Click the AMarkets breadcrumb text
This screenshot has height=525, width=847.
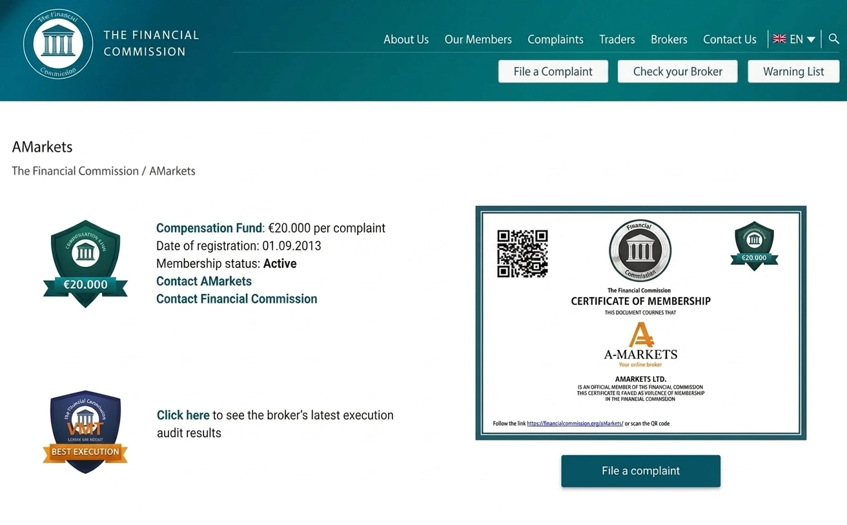pos(172,171)
